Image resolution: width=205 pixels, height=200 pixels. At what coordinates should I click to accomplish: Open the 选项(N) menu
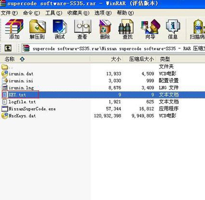click(103, 13)
